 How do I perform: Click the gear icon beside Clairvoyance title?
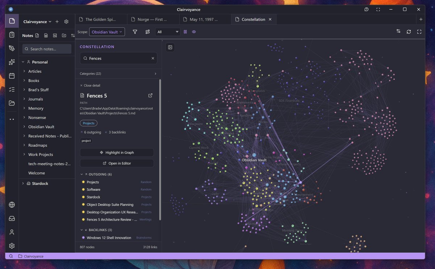[66, 22]
